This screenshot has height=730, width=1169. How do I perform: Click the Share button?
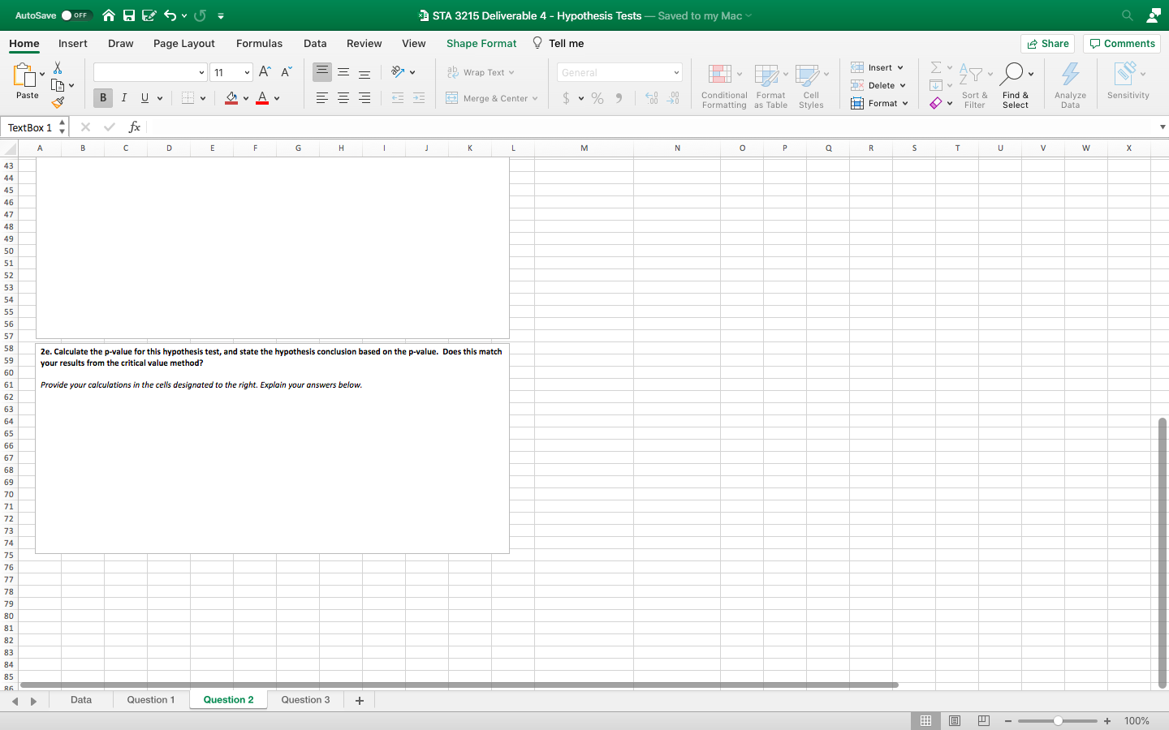click(1047, 44)
